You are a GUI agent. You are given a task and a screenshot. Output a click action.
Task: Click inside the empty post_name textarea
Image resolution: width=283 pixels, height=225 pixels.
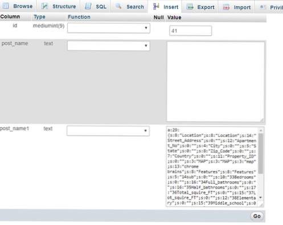[216, 82]
